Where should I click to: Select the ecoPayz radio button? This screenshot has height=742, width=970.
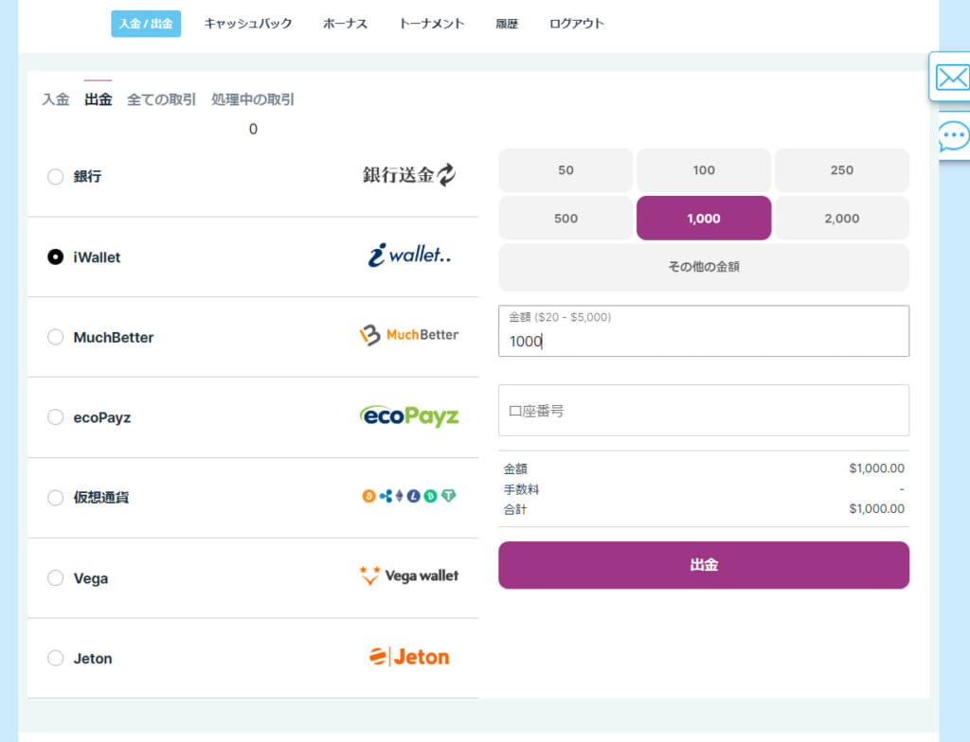click(x=56, y=417)
